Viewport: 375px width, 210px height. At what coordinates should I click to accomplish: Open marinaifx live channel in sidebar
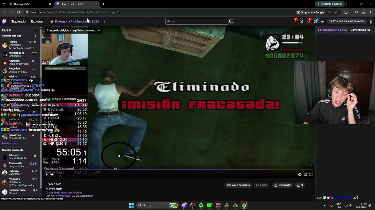pyautogui.click(x=20, y=182)
